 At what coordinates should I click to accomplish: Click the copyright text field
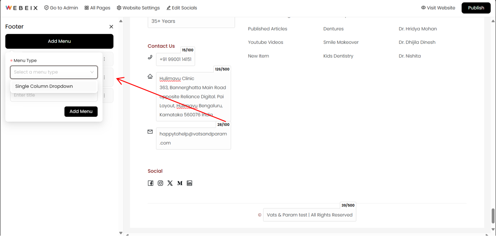310,215
